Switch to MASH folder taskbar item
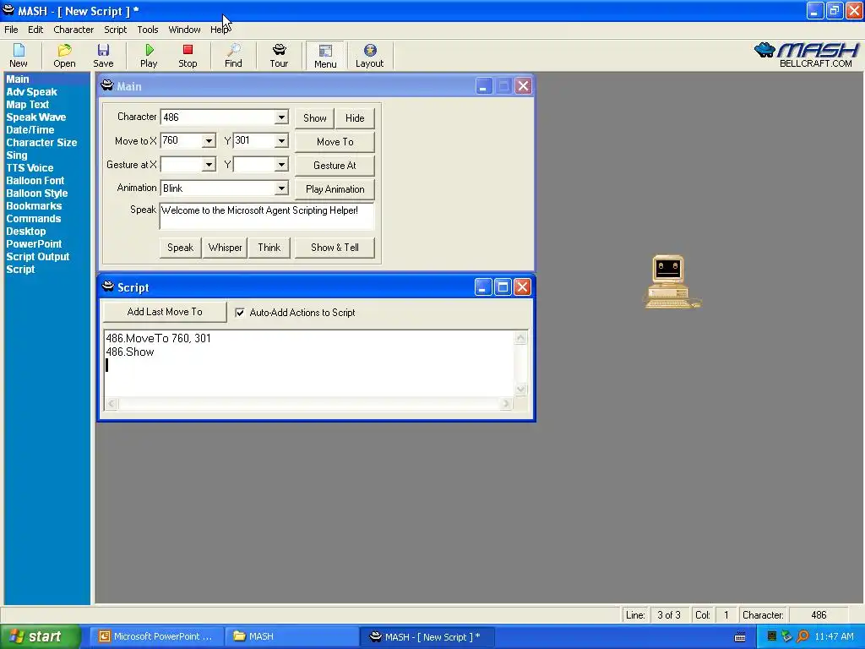This screenshot has width=865, height=649. point(291,637)
